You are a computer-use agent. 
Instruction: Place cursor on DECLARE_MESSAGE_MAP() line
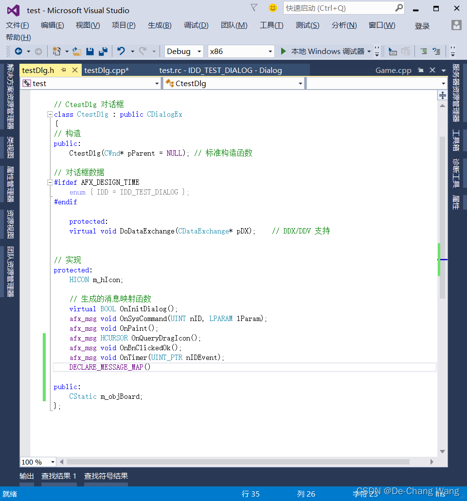pyautogui.click(x=245, y=367)
